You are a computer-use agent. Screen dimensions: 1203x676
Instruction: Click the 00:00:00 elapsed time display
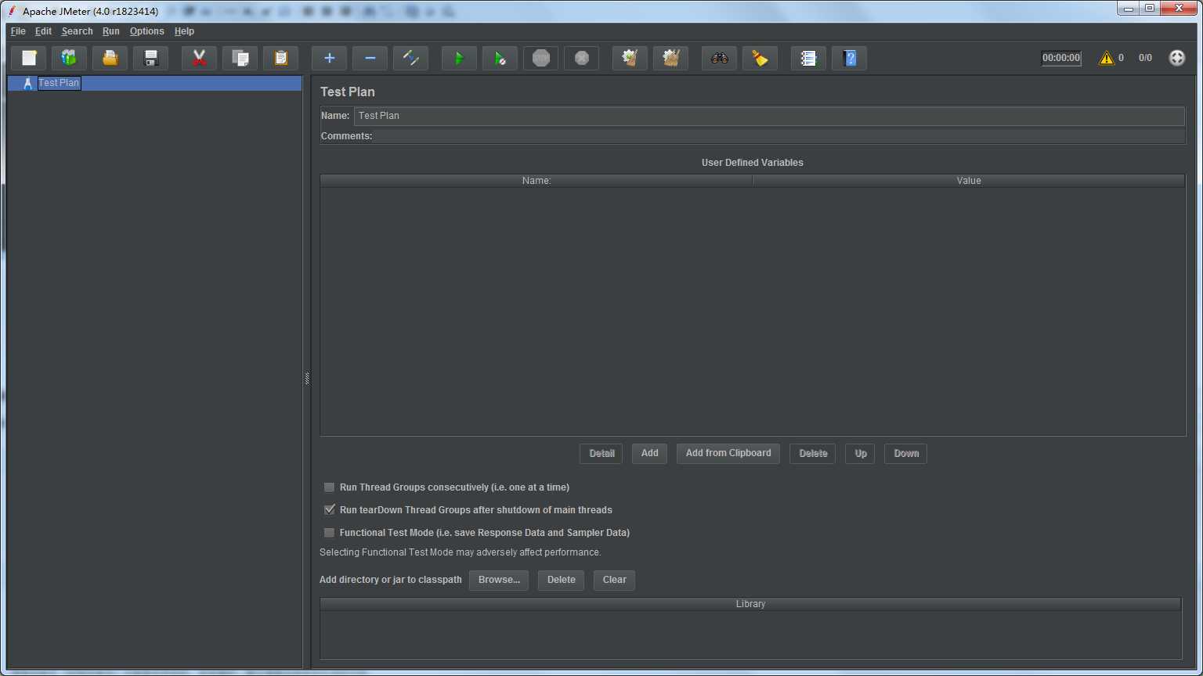1061,58
